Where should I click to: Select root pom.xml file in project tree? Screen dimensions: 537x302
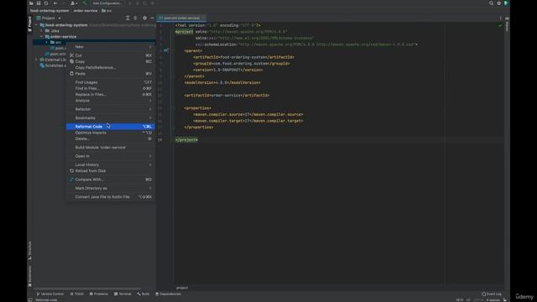[55, 54]
